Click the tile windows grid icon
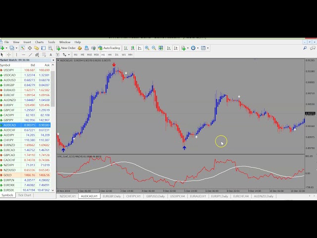Viewport: 317px width, 238px height. pos(161,48)
